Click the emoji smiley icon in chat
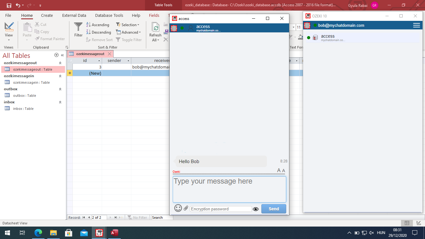This screenshot has width=425, height=239. point(178,208)
